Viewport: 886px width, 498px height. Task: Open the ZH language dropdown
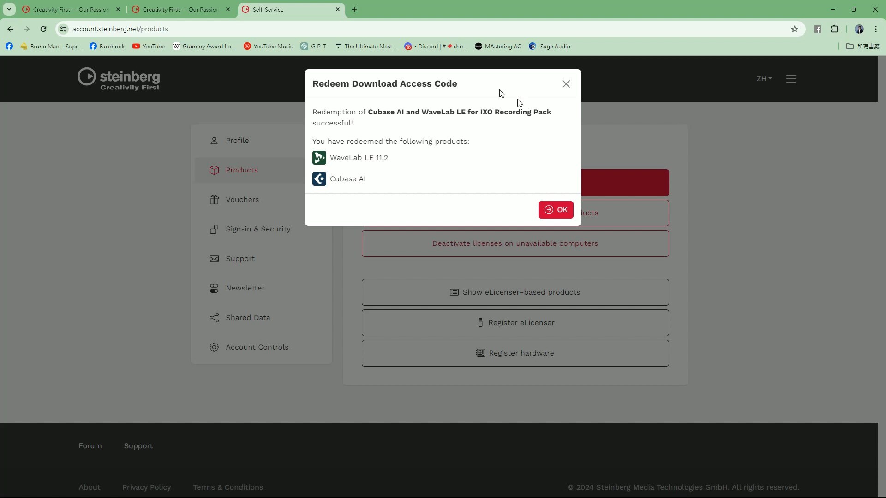764,79
